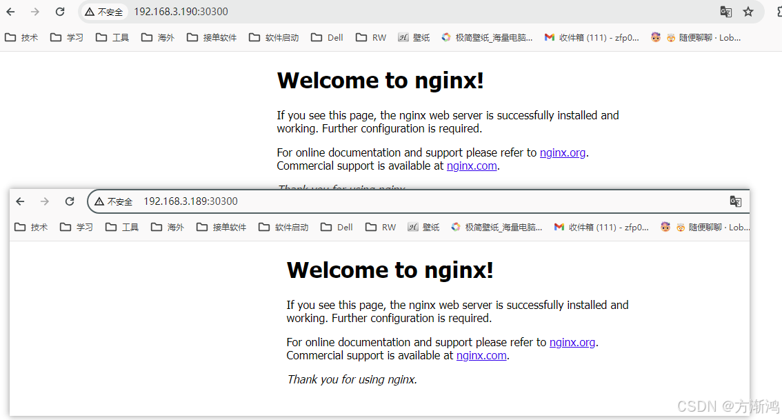The width and height of the screenshot is (782, 420).
Task: Open RW bookmark folder in top window
Action: 371,37
